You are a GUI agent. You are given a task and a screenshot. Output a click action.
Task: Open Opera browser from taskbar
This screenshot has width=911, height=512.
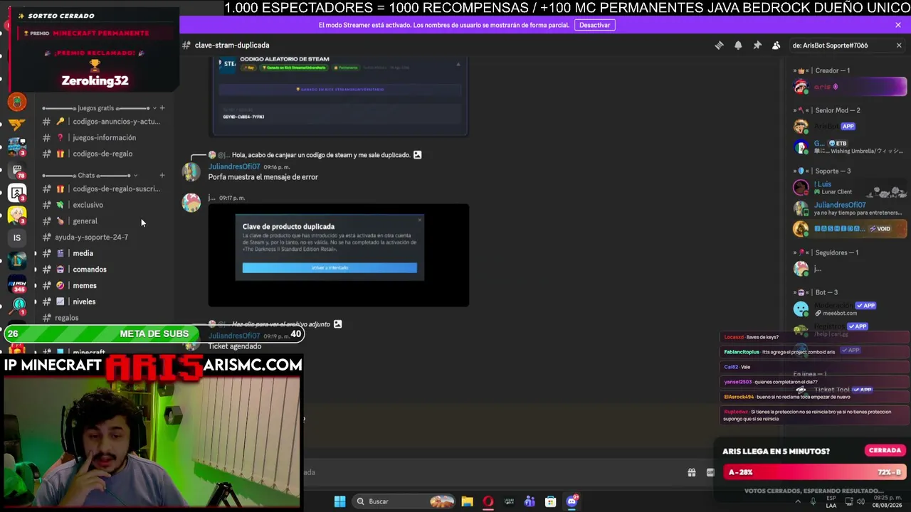pyautogui.click(x=488, y=501)
